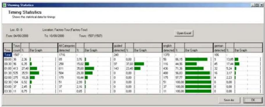Select the german percentage cell 17,44

click(x=230, y=64)
